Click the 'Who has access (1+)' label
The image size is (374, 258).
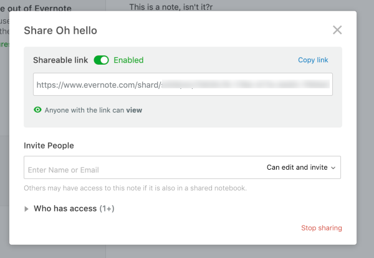tap(74, 208)
